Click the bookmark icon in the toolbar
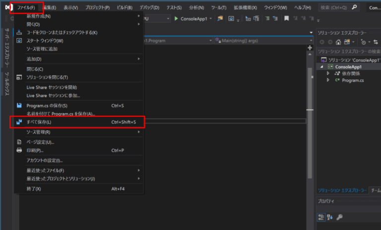 point(286,18)
